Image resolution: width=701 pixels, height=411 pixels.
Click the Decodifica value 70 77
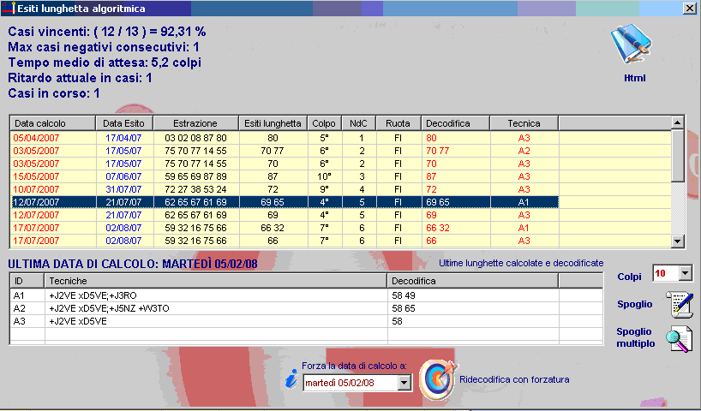pos(437,151)
